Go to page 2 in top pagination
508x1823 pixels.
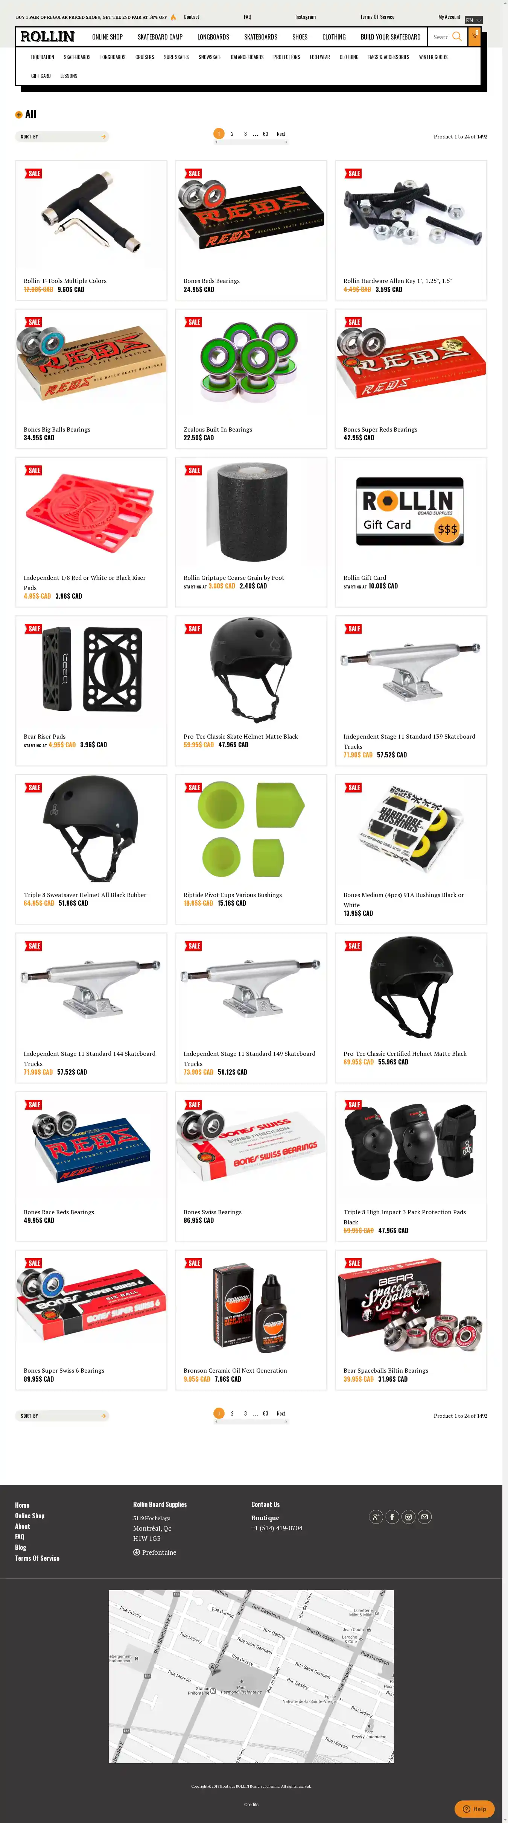pyautogui.click(x=232, y=134)
